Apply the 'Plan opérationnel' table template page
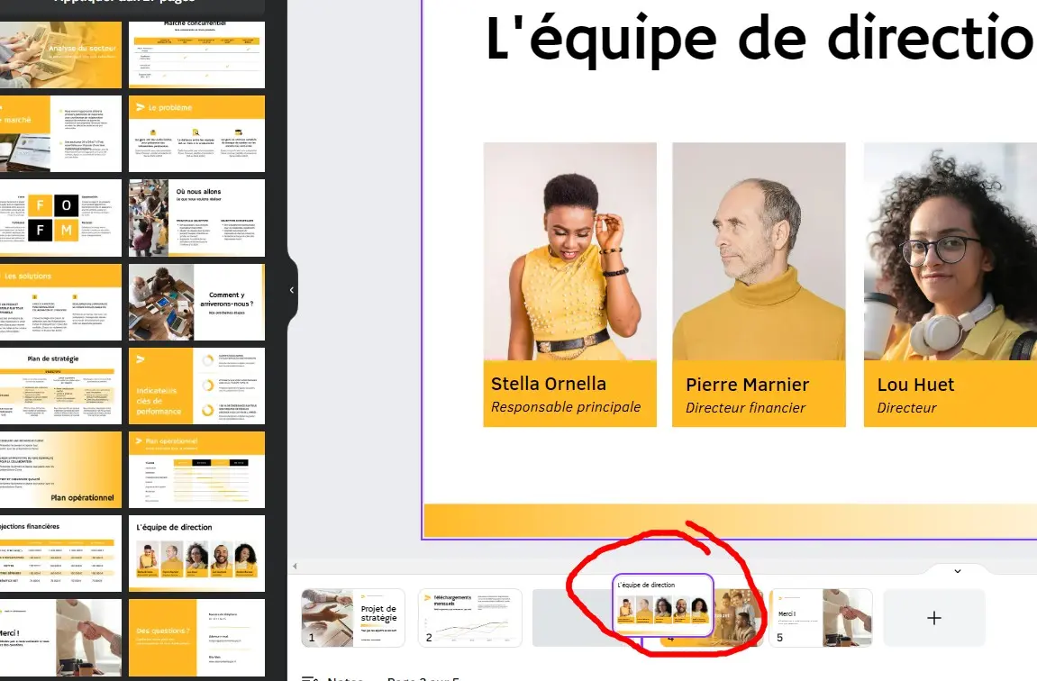The height and width of the screenshot is (681, 1037). click(197, 470)
